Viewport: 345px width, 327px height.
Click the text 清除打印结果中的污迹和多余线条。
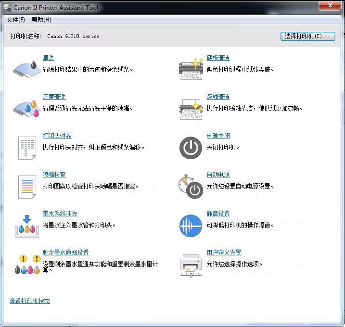(x=88, y=70)
